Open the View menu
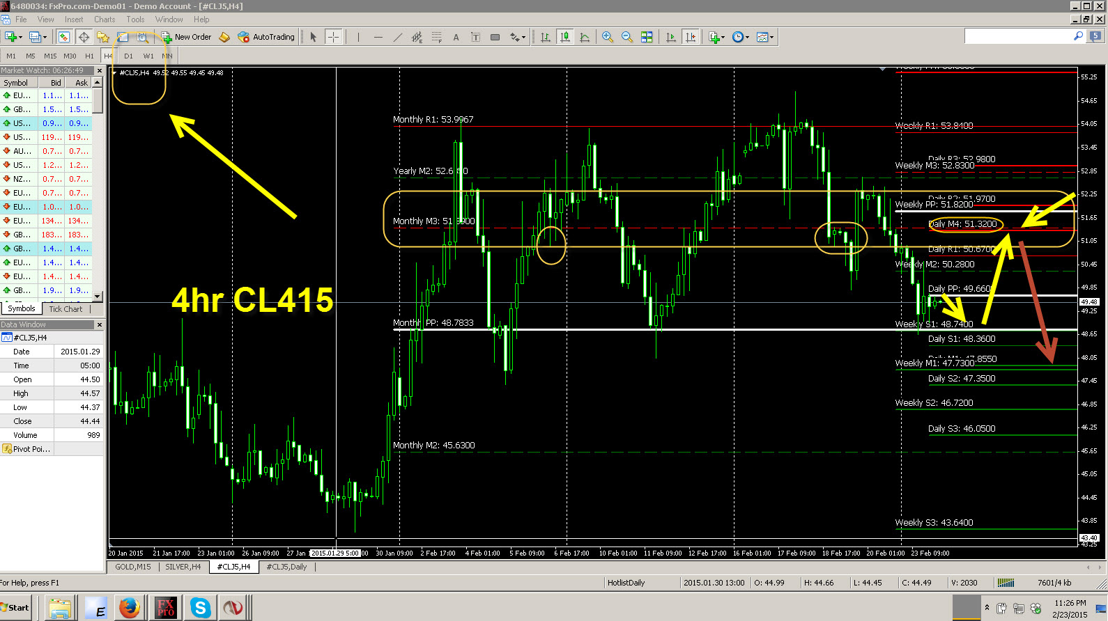Image resolution: width=1108 pixels, height=621 pixels. click(x=45, y=19)
